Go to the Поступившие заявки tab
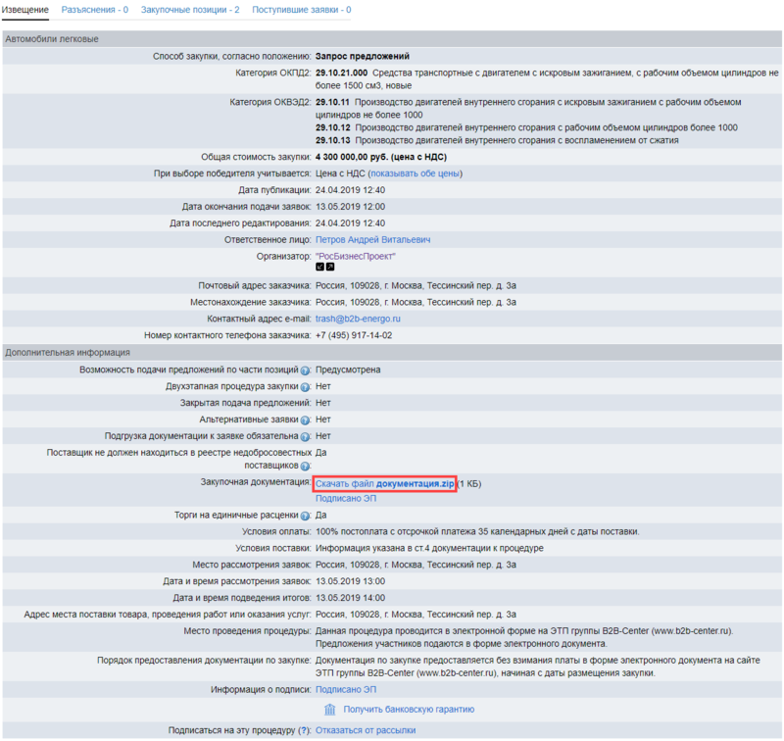 301,10
